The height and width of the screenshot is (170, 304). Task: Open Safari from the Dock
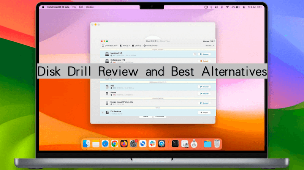coord(105,144)
